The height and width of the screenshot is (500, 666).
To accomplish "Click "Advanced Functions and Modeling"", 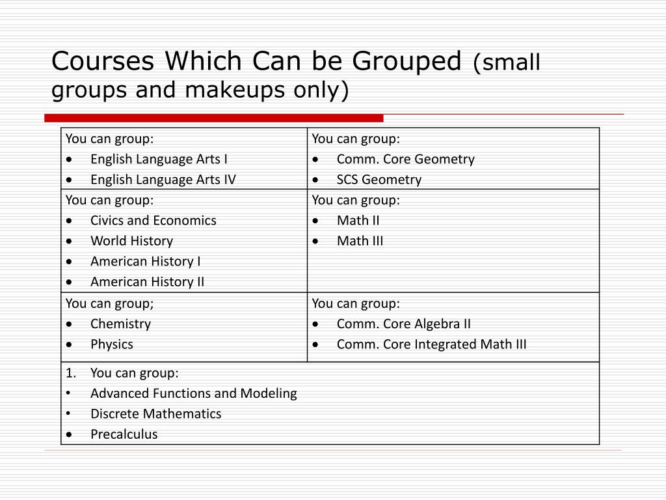I will (x=194, y=394).
